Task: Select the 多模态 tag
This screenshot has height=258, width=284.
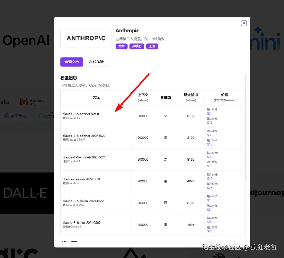Action: tap(137, 46)
